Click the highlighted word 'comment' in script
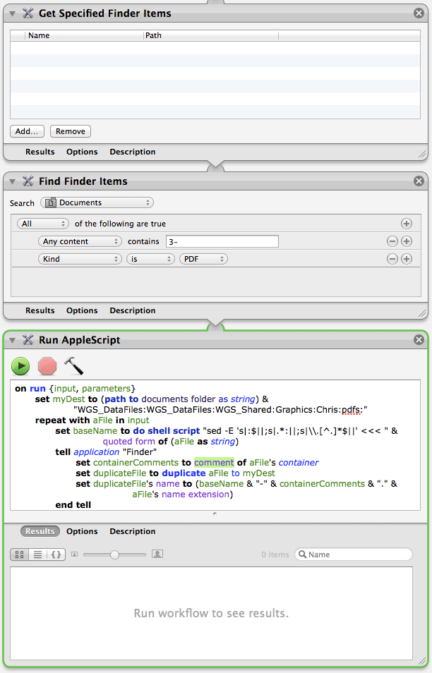 pyautogui.click(x=214, y=463)
